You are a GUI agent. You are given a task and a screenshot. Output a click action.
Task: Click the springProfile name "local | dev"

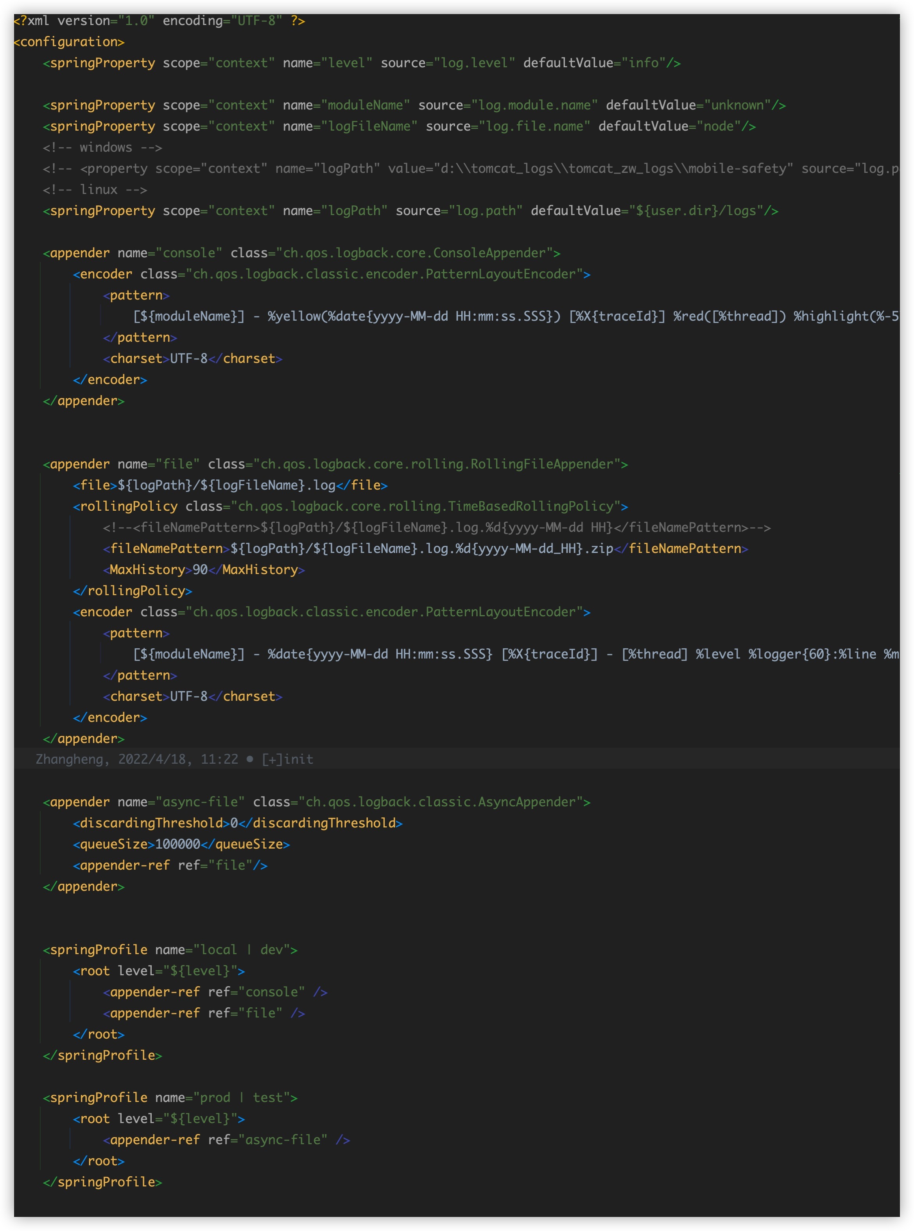pos(242,950)
